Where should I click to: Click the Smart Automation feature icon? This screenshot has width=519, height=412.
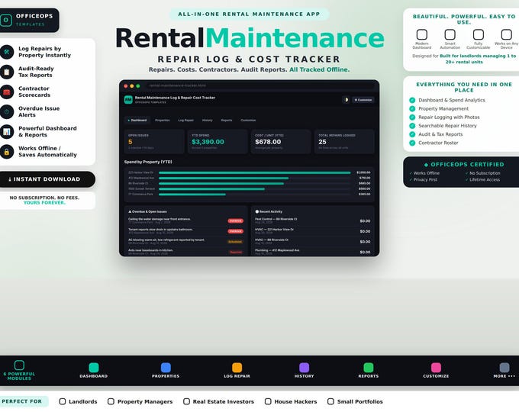450,34
